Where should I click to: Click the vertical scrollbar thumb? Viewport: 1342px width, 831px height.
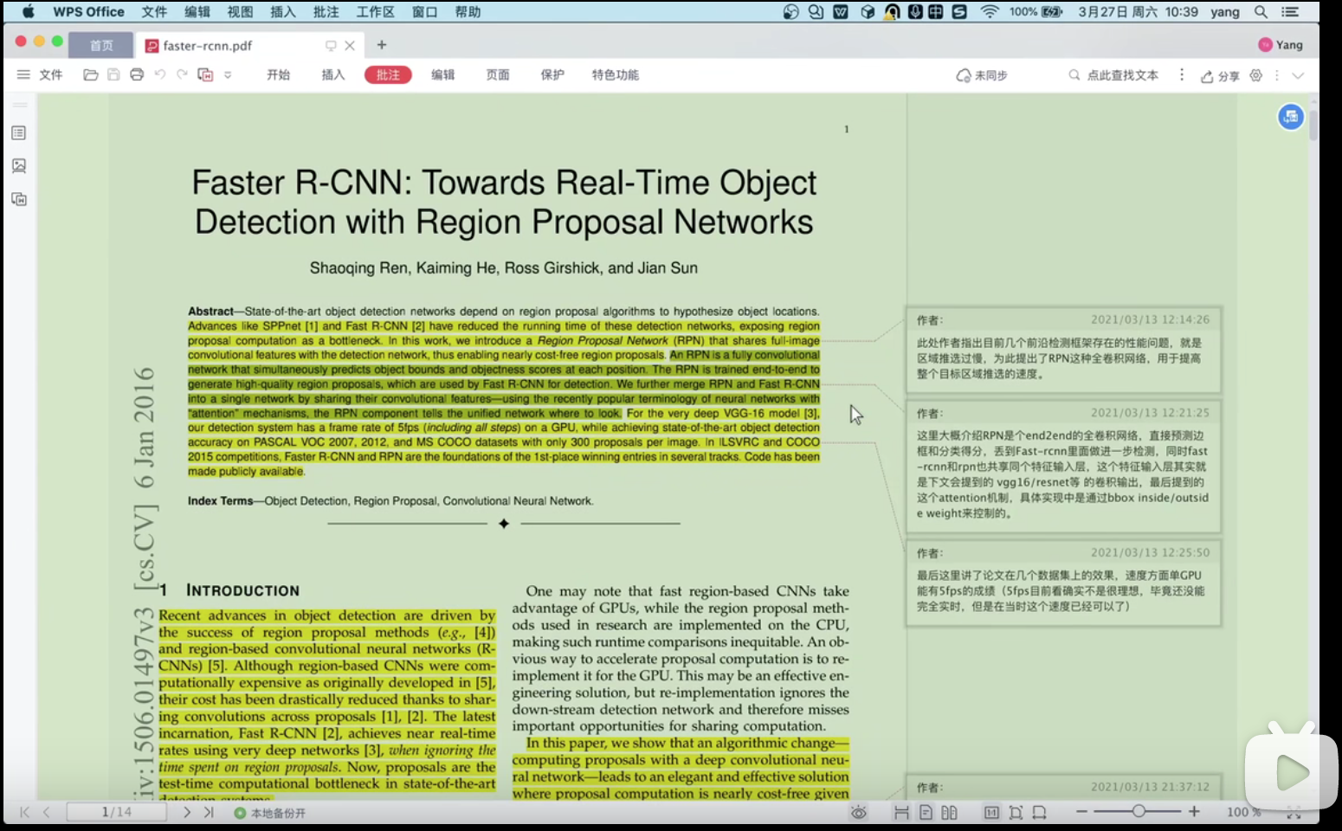click(1313, 126)
